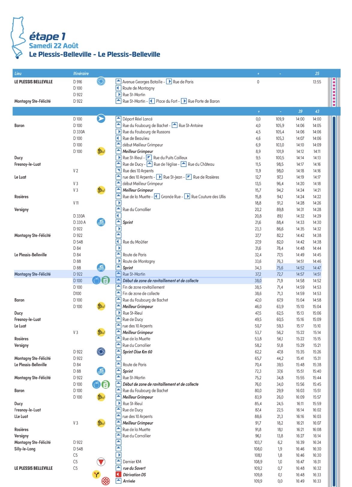Click the Lieu column header

(18, 74)
